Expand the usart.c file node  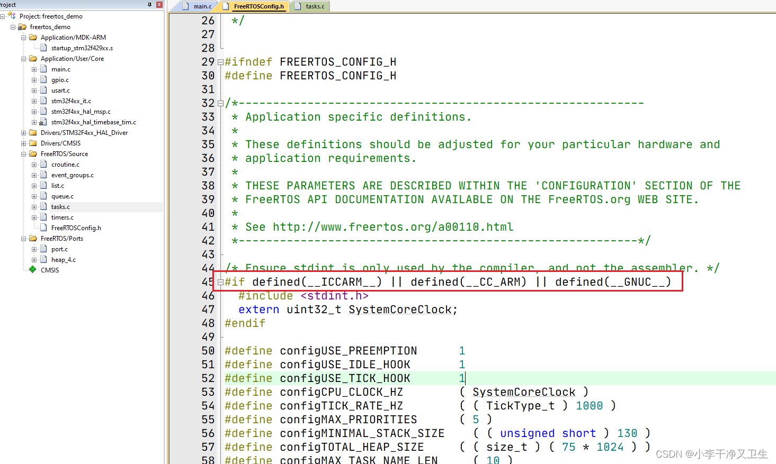(x=34, y=90)
